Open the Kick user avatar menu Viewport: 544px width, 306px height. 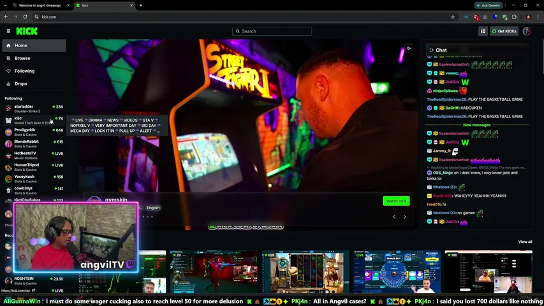(x=527, y=31)
